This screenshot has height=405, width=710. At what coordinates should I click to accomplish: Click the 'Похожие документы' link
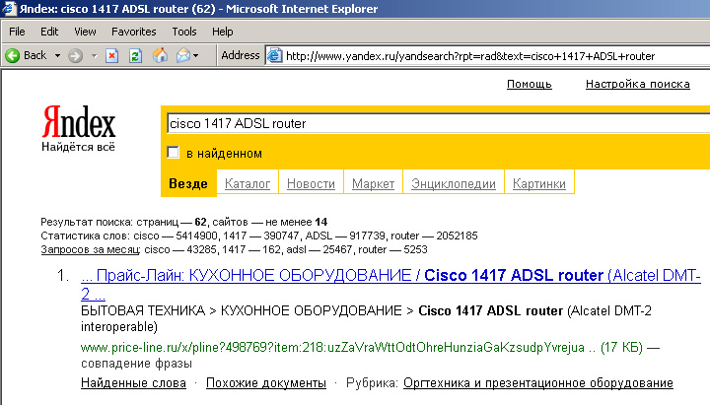(x=266, y=382)
